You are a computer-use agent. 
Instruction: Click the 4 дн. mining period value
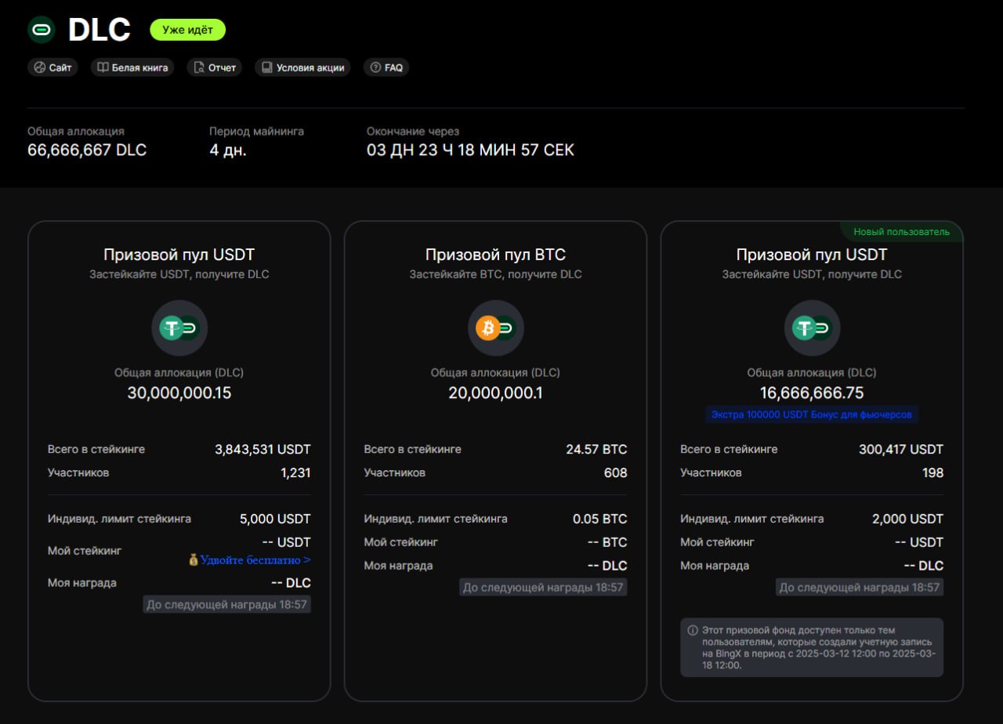228,150
